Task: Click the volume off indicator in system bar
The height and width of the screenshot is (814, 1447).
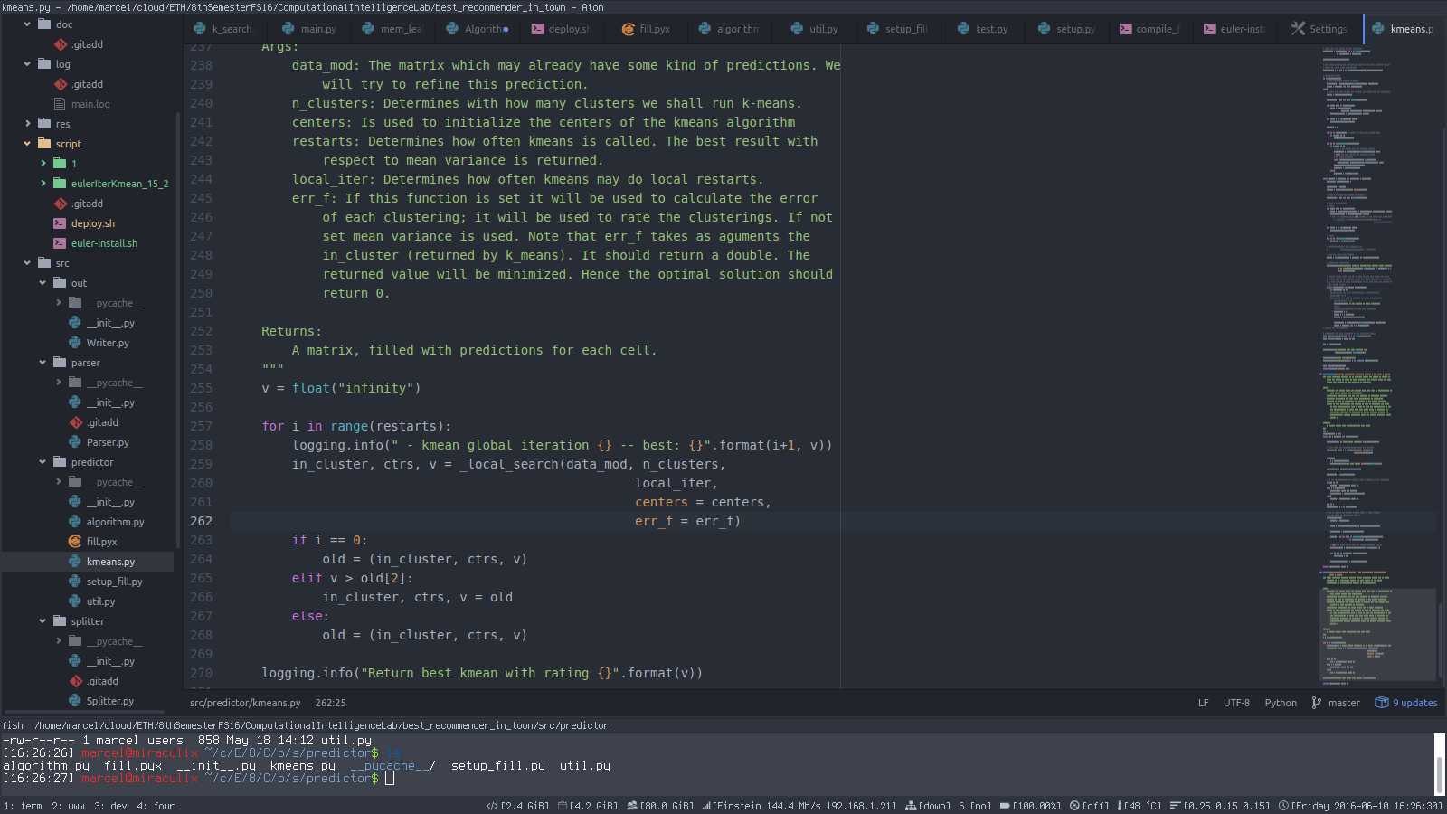Action: [x=1089, y=806]
